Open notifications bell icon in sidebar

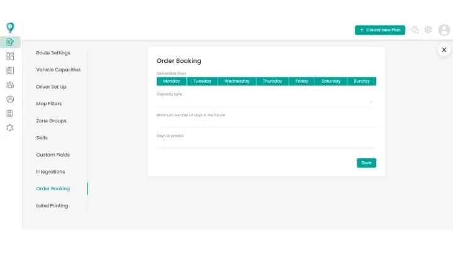tap(10, 127)
